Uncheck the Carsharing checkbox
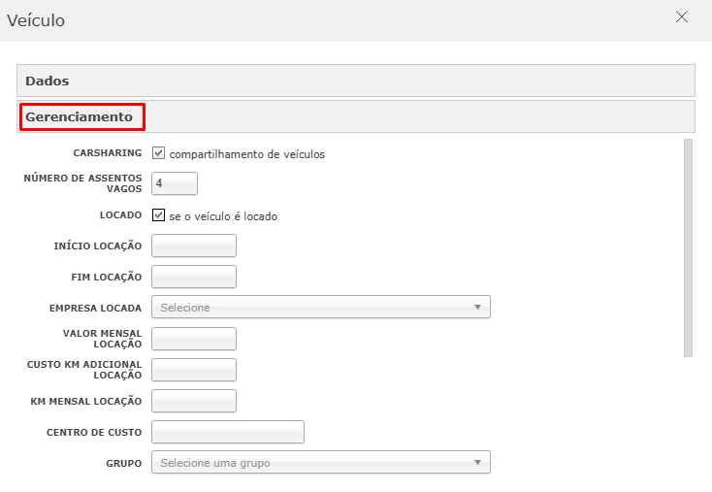This screenshot has height=492, width=712. (159, 153)
